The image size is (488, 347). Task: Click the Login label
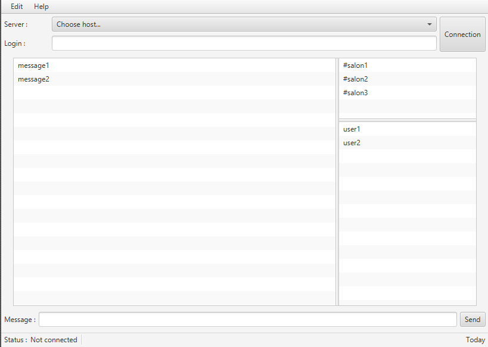click(x=15, y=43)
